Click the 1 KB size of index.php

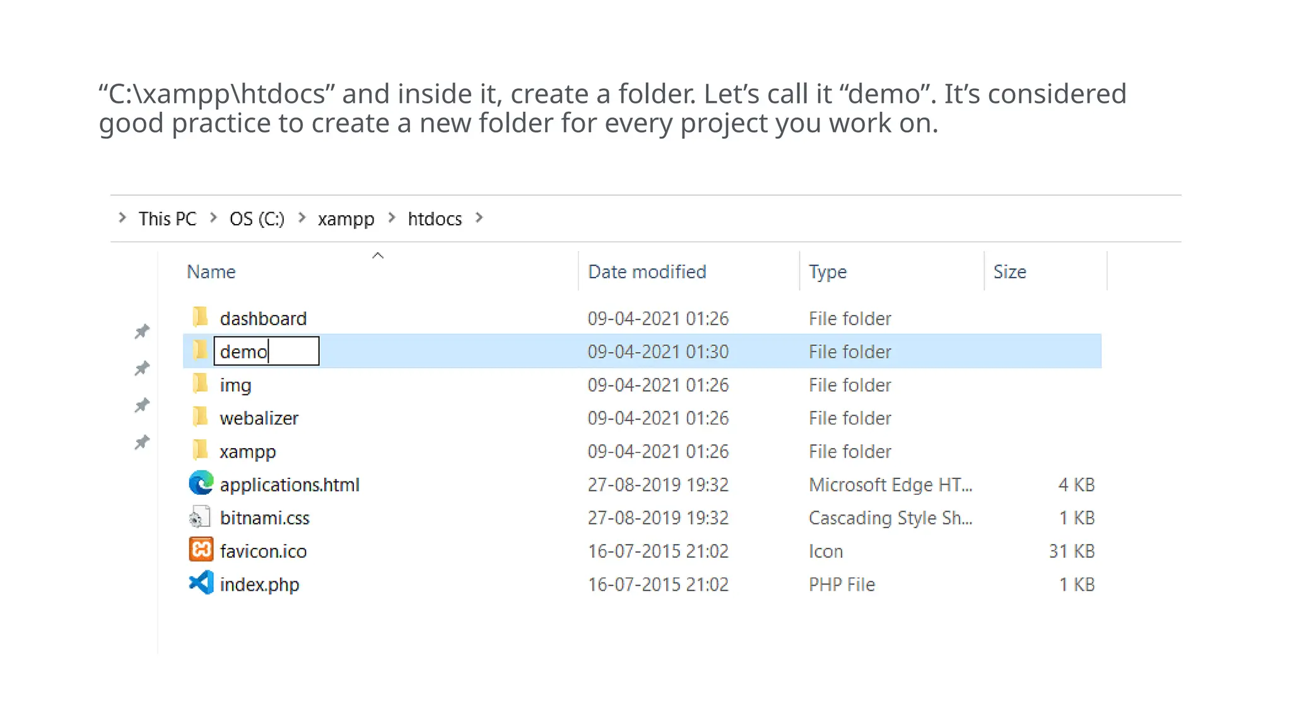[x=1076, y=585]
